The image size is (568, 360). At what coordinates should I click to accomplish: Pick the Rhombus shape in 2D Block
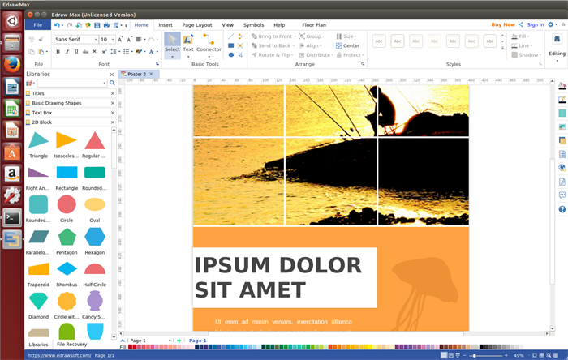pyautogui.click(x=67, y=269)
